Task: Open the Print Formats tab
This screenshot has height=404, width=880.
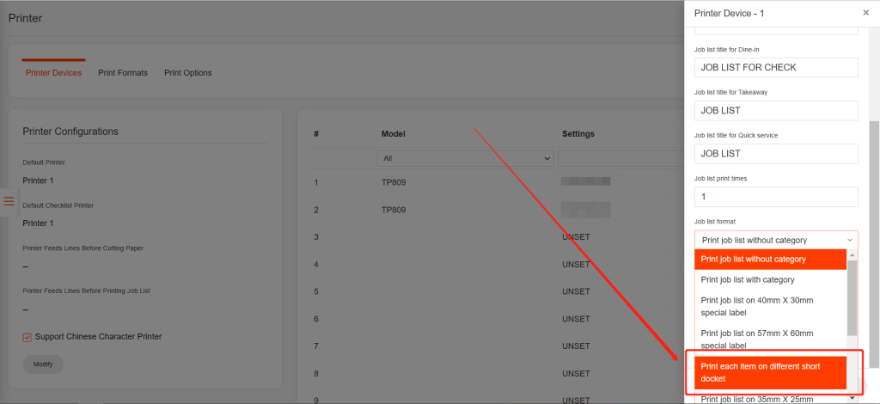Action: click(x=123, y=73)
